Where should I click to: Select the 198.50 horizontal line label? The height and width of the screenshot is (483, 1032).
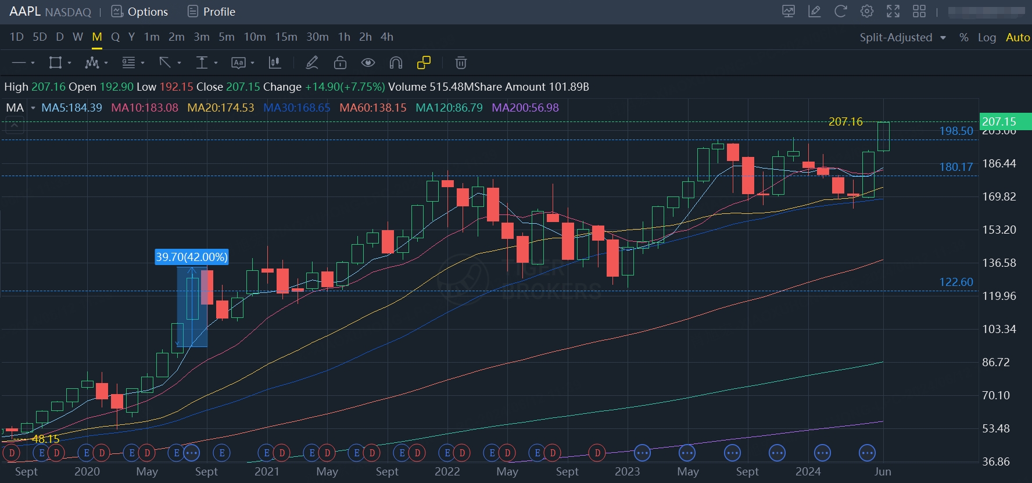(x=956, y=131)
